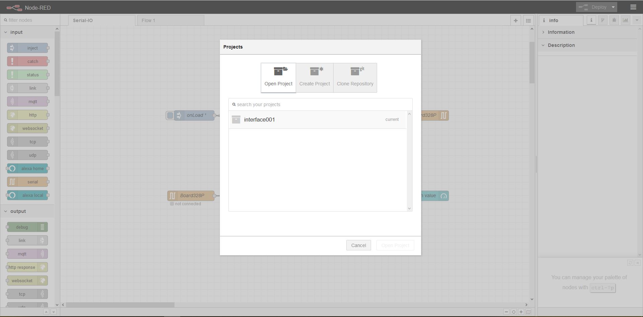
Task: Select the interface001 project row
Action: (x=317, y=120)
